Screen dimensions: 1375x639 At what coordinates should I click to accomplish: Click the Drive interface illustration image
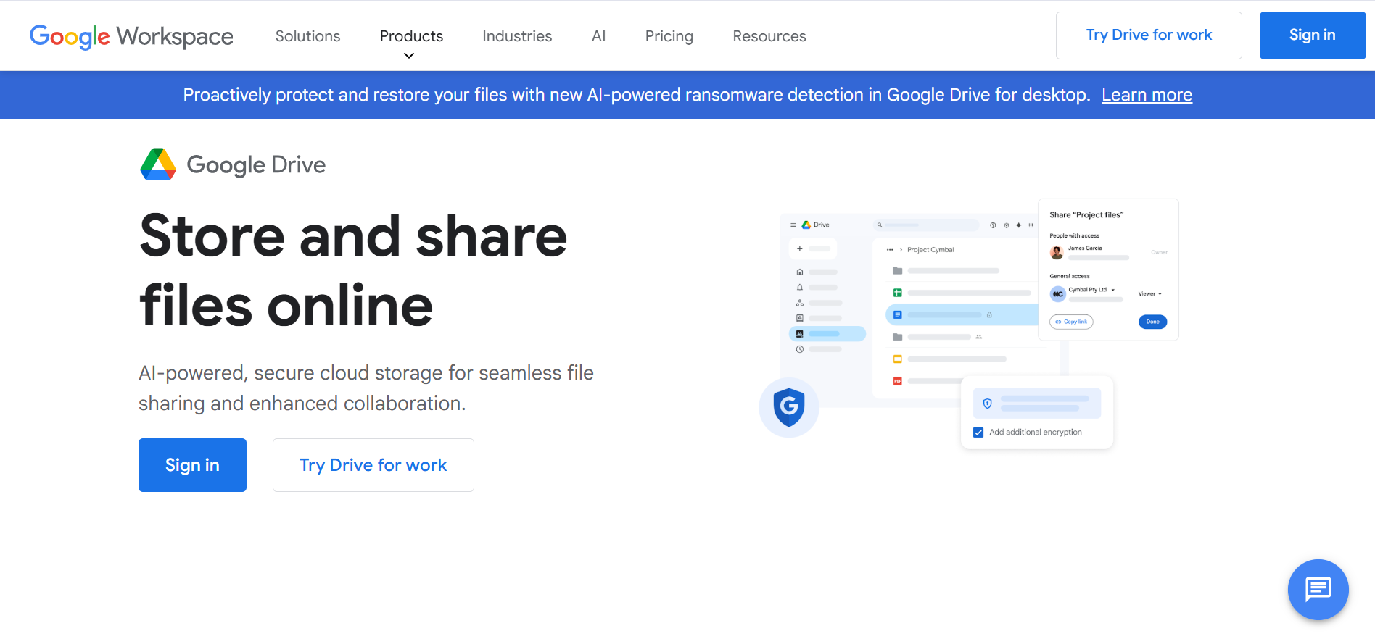coord(969,324)
